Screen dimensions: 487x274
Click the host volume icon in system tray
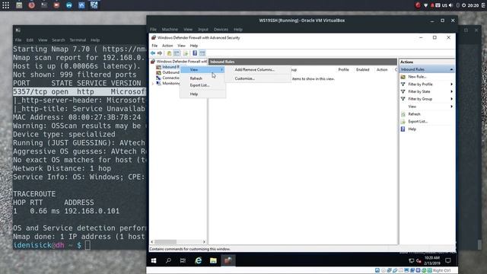coord(450,5)
